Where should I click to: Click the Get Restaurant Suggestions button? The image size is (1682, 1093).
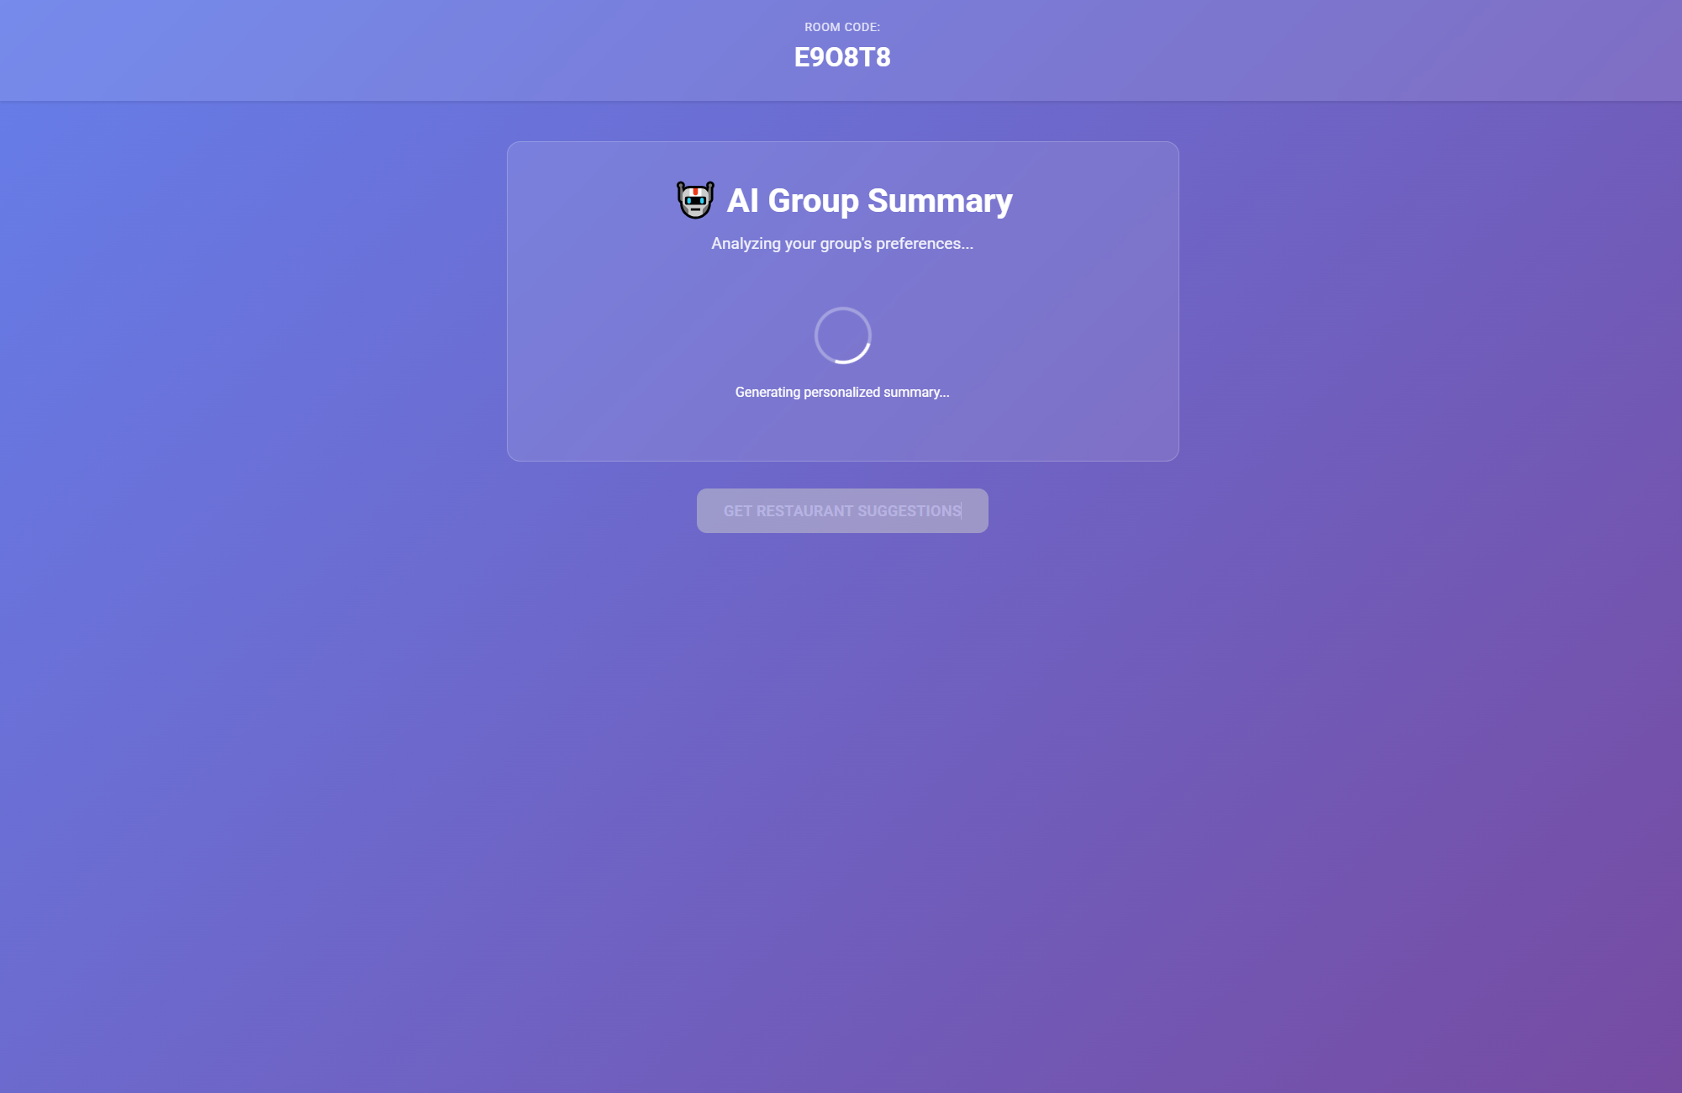click(842, 510)
